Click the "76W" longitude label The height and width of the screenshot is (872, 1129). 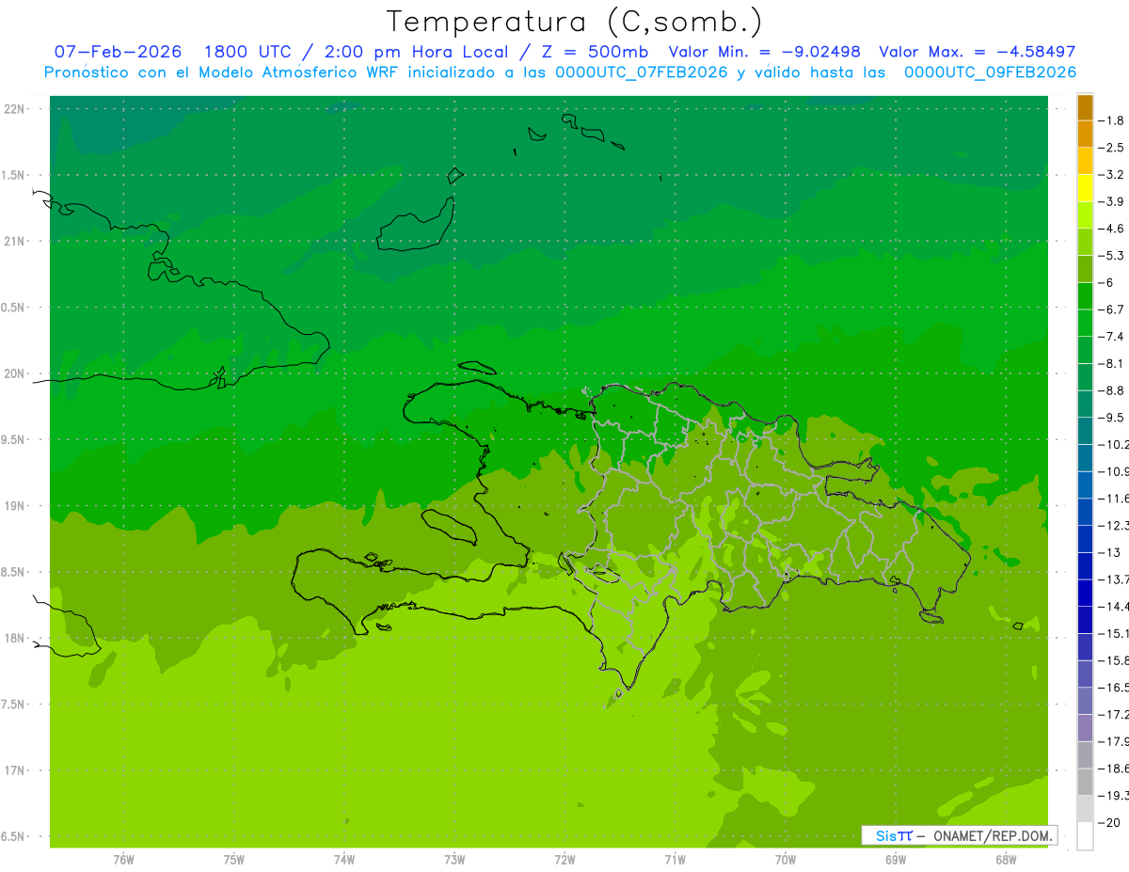click(x=123, y=859)
